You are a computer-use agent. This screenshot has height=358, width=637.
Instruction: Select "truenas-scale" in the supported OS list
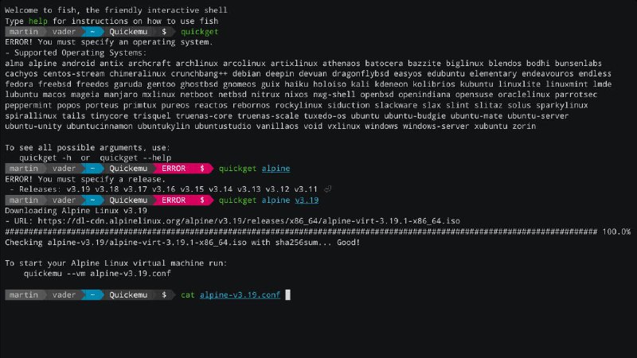click(x=268, y=116)
